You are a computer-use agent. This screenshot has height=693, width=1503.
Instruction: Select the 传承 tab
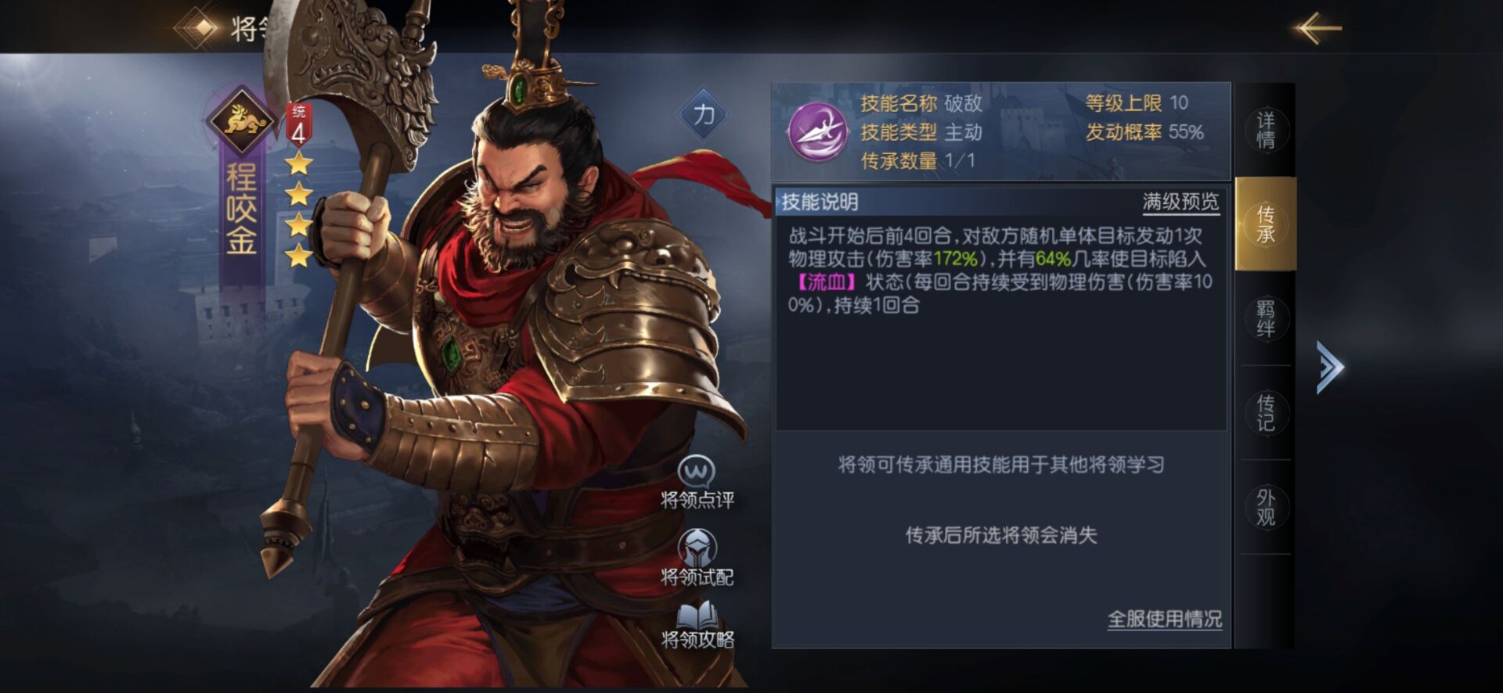(x=1265, y=224)
